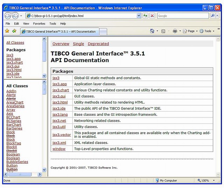Expand the Home button dropdown arrow
This screenshot has width=224, height=188.
coord(157,31)
